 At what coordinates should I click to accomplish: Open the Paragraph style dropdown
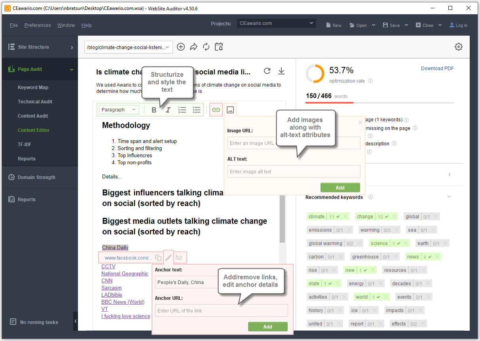coord(118,110)
